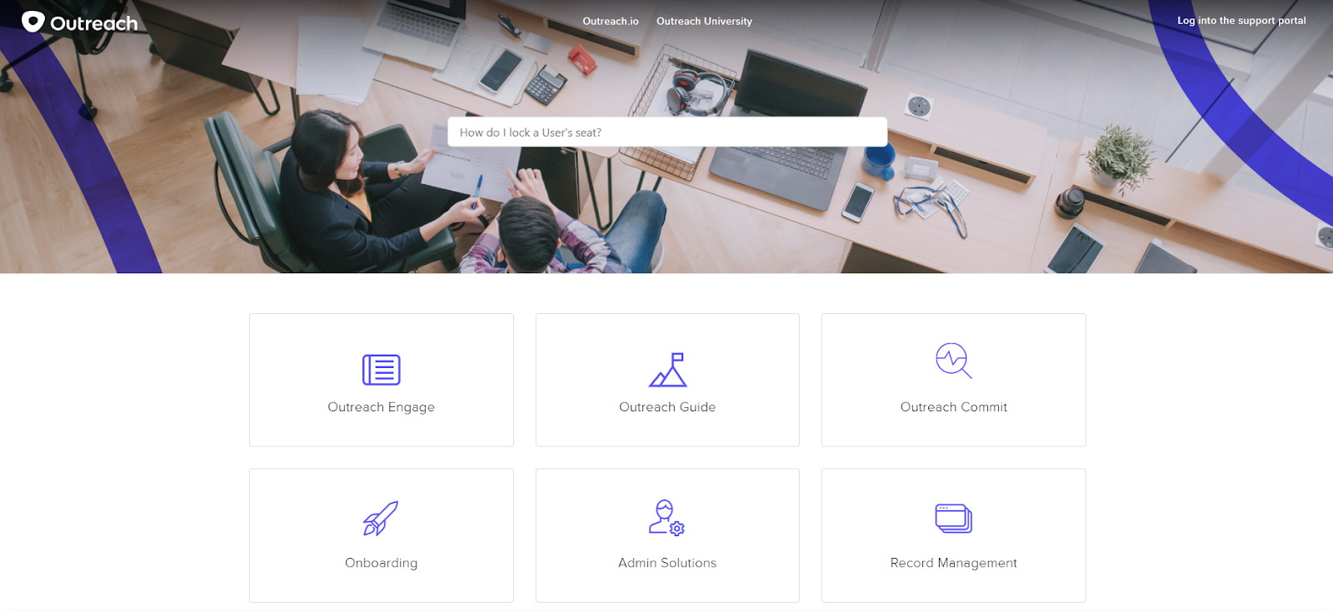Focus the 'How do I lock a User's seat?' search box
Image resolution: width=1333 pixels, height=612 pixels.
[667, 132]
